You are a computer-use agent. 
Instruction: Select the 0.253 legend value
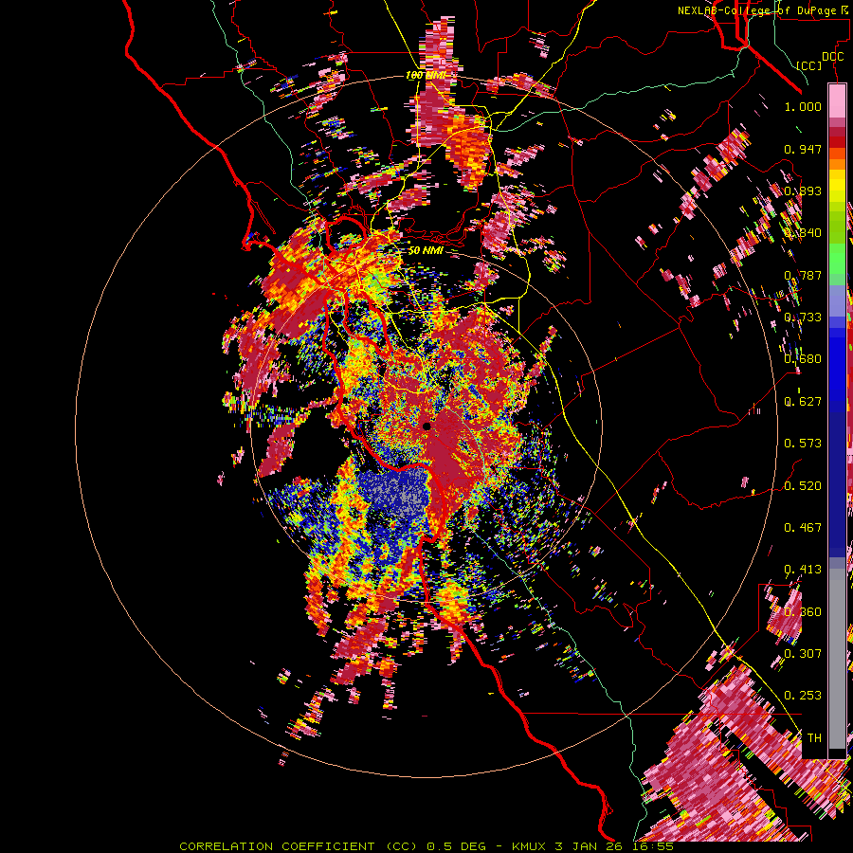coord(803,696)
